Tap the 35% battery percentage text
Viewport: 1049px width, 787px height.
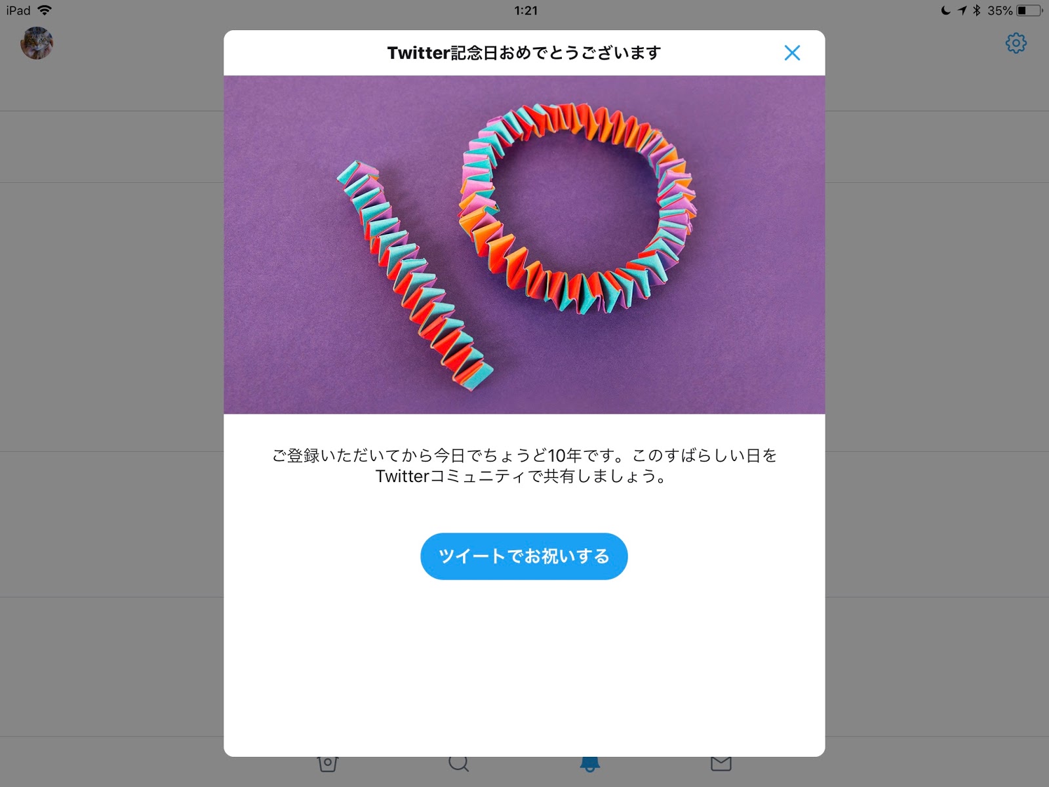click(1000, 10)
